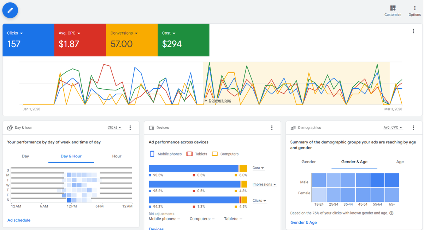The image size is (424, 230).
Task: Open the Ad schedule link
Action: (19, 220)
